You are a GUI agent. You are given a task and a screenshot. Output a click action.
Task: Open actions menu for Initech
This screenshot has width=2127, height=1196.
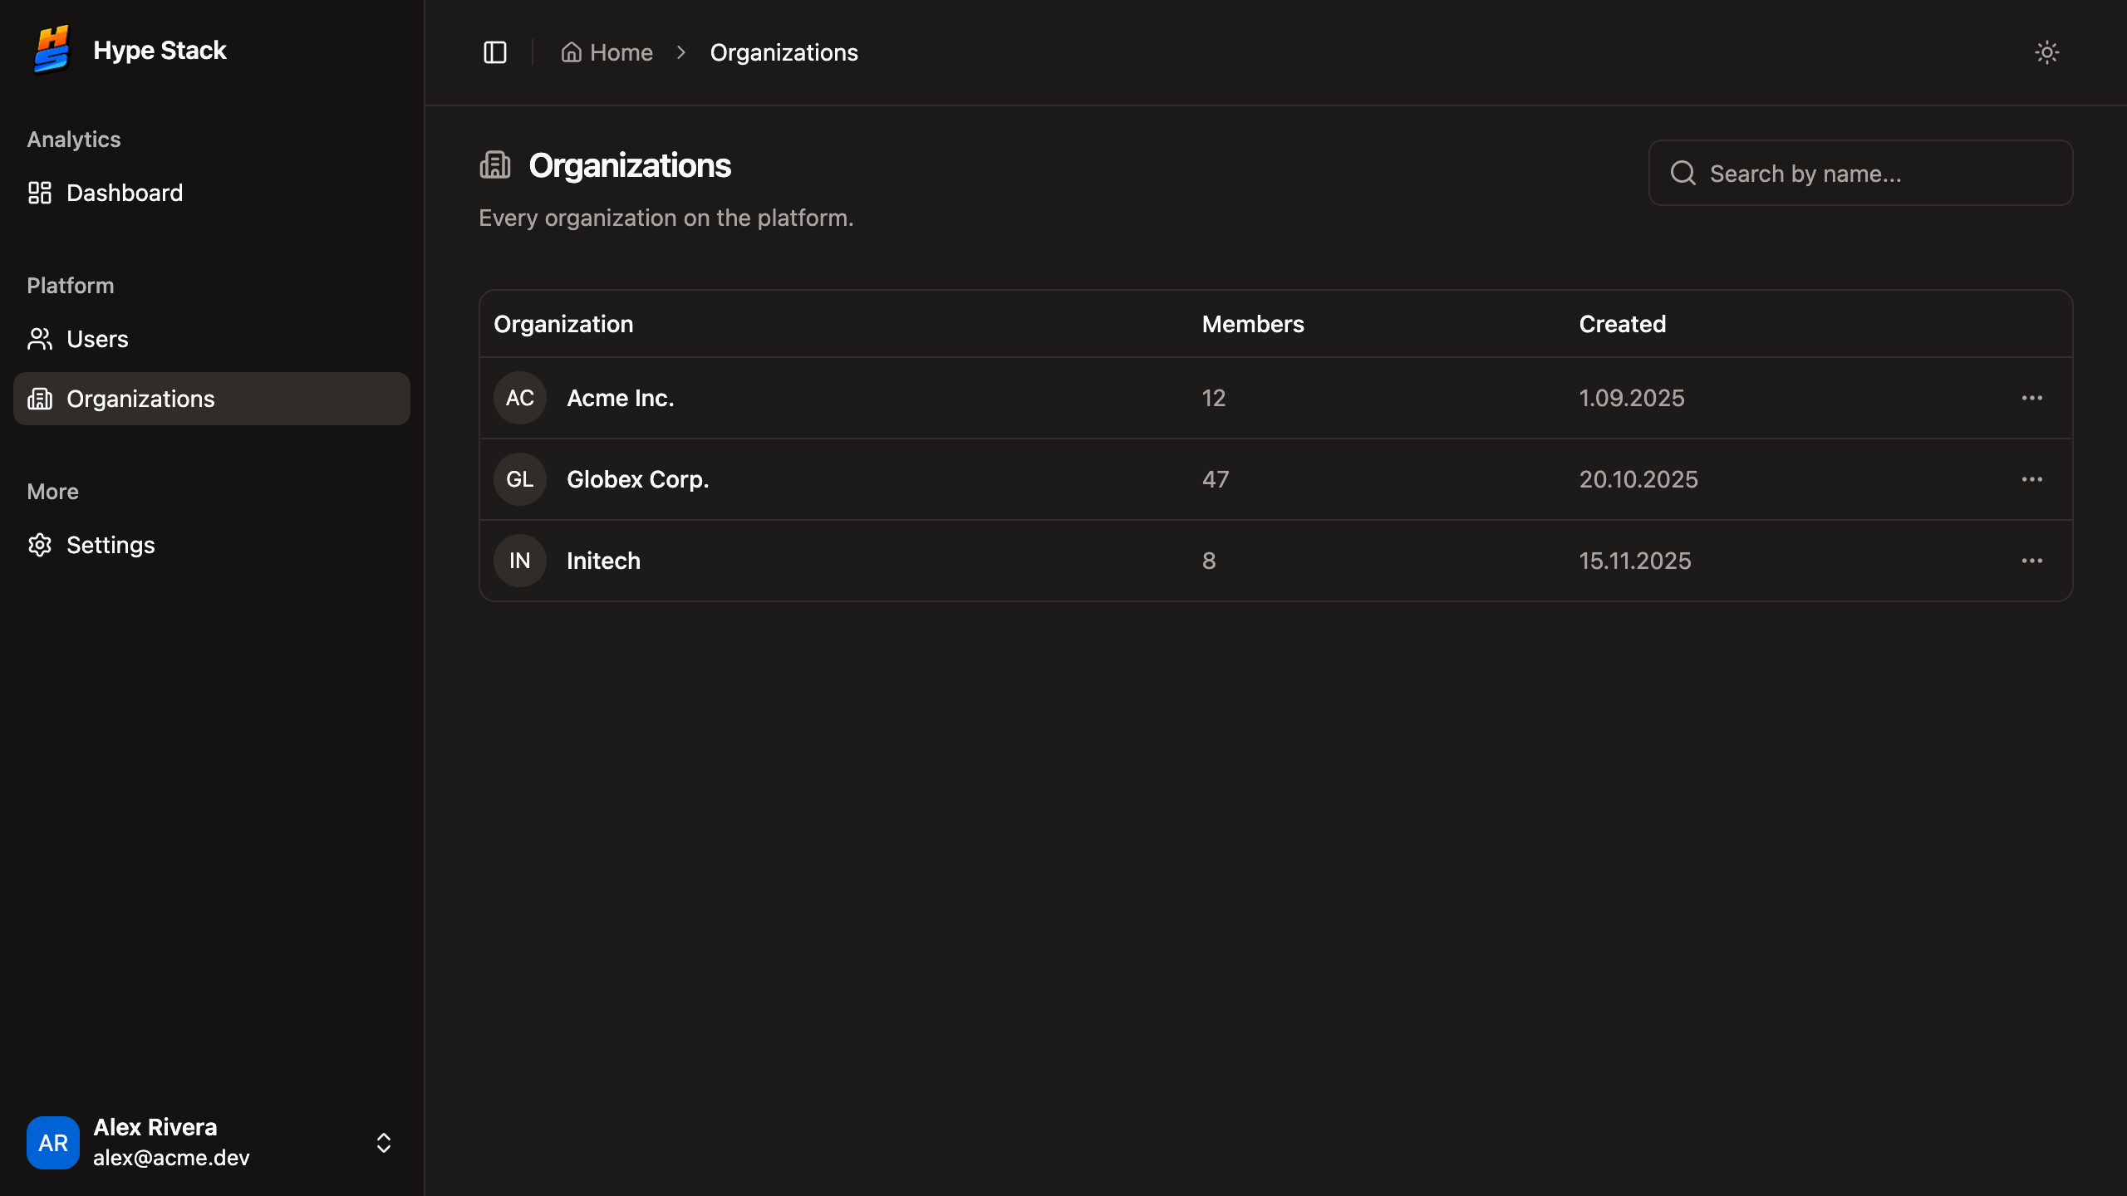[x=2032, y=561]
